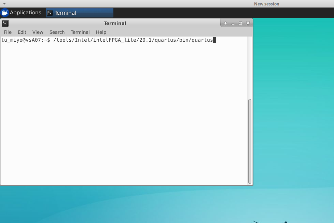Click the Terminal window title bar text

tap(115, 23)
